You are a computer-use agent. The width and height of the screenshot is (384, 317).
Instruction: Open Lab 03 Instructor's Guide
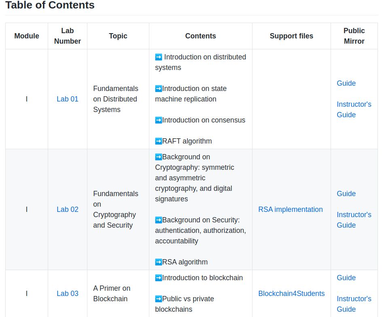click(x=354, y=304)
